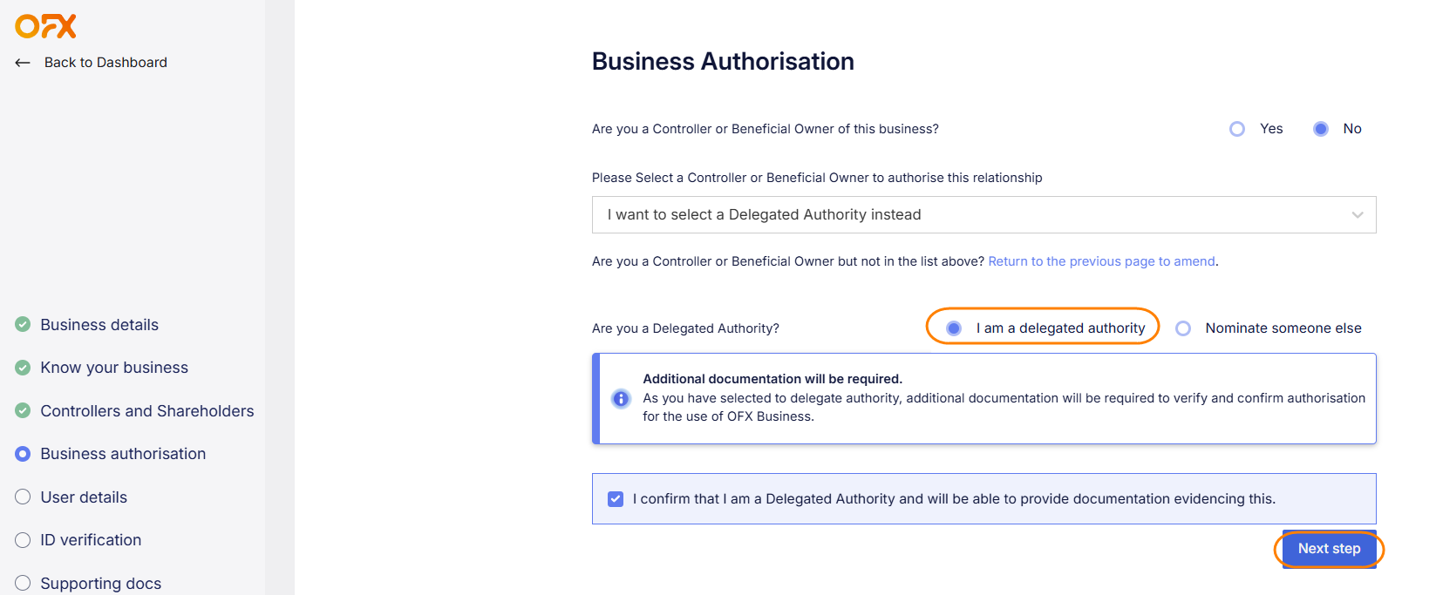Expand the dropdown chevron for owner selection
The width and height of the screenshot is (1436, 595).
coord(1357,215)
